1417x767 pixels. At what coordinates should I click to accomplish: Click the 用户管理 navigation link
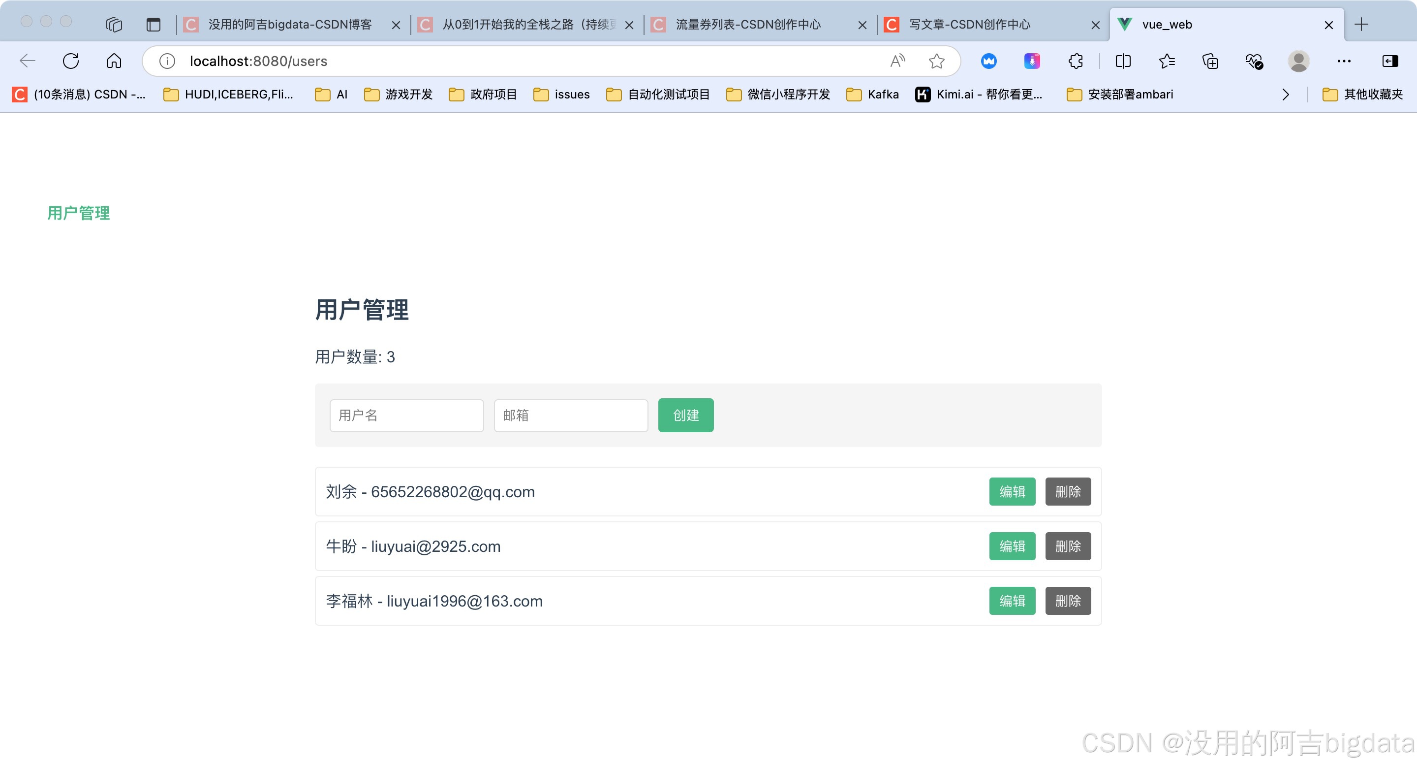[79, 213]
